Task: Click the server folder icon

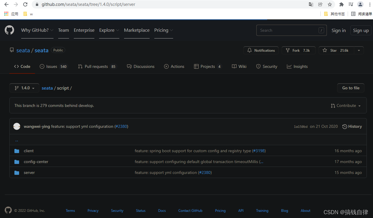Action: click(17, 172)
